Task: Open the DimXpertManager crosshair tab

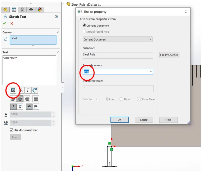Action: (x=31, y=10)
